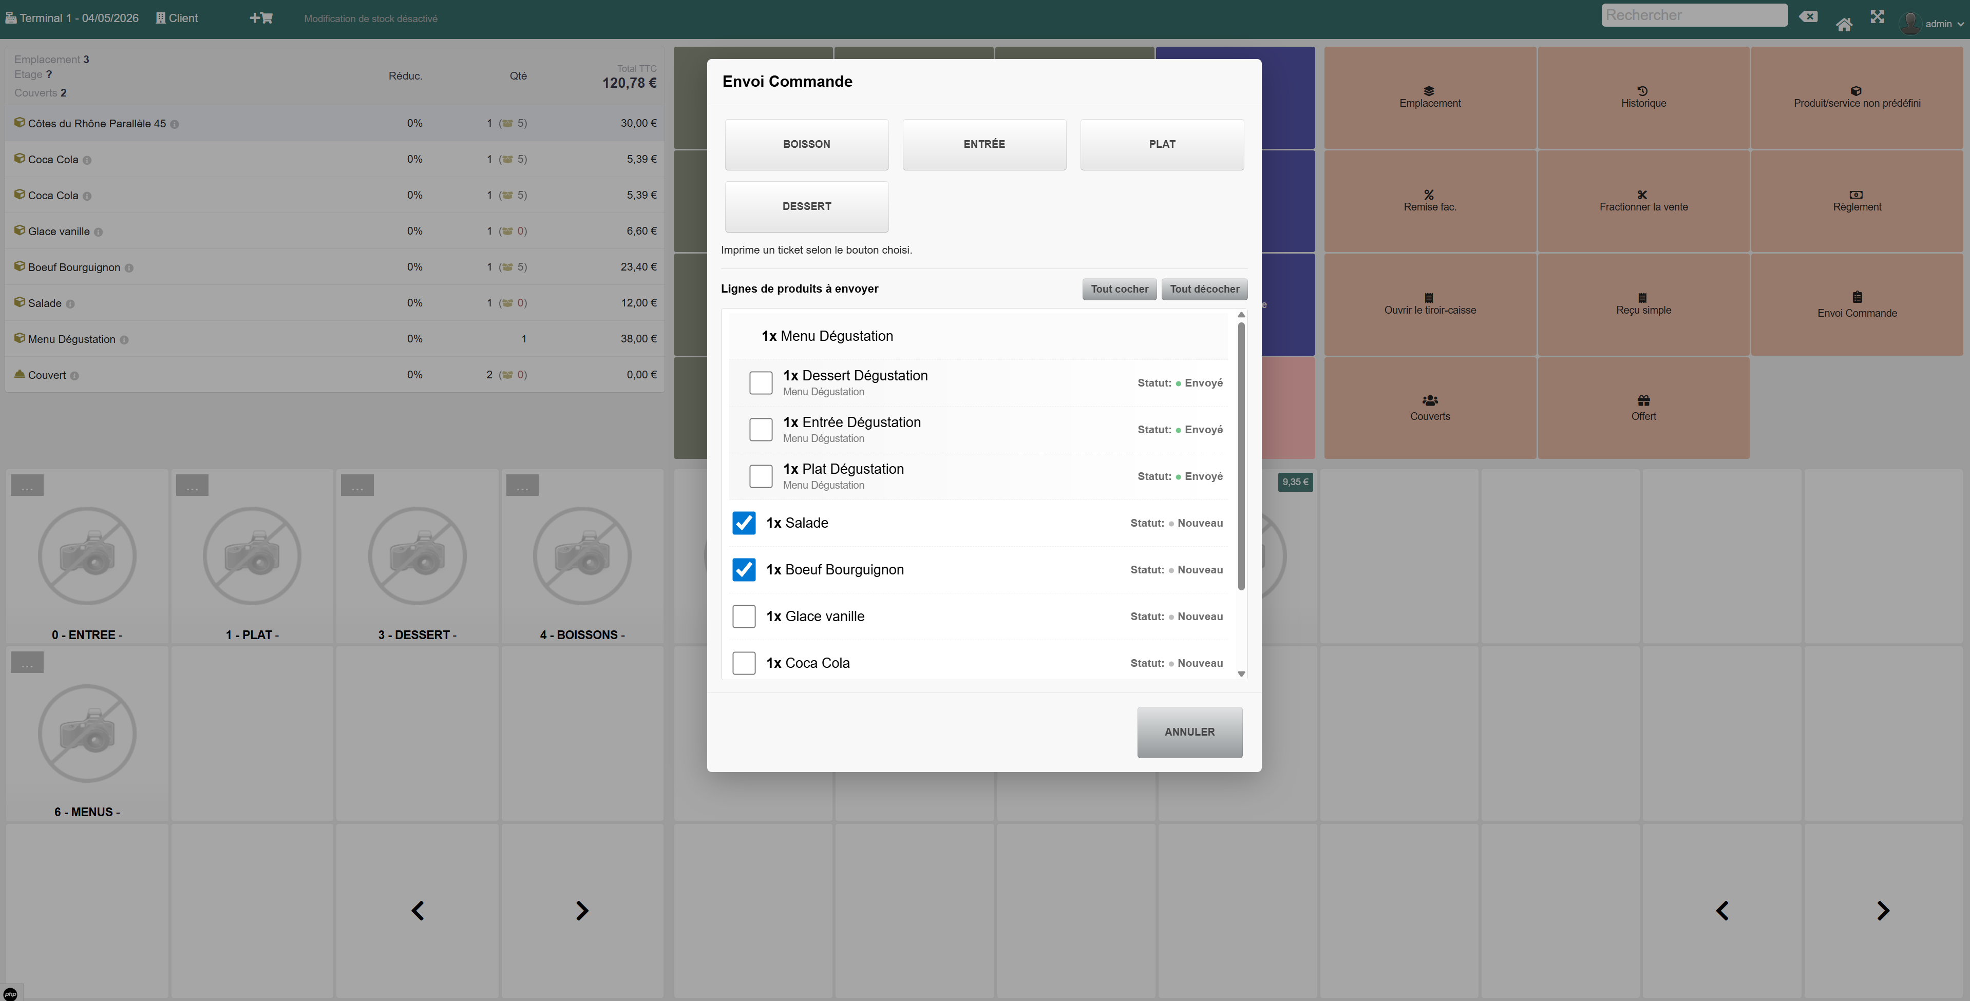This screenshot has height=1001, width=1970.
Task: Open the admin user dropdown
Action: (1932, 23)
